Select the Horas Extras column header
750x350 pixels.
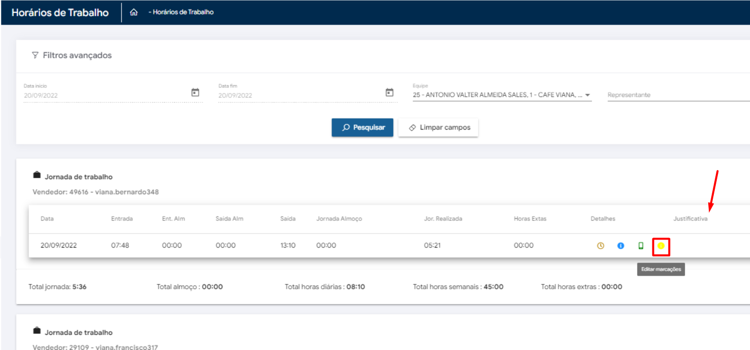pos(530,219)
